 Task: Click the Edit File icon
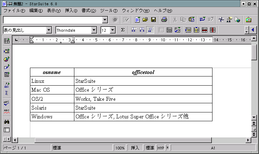[x=126, y=20]
